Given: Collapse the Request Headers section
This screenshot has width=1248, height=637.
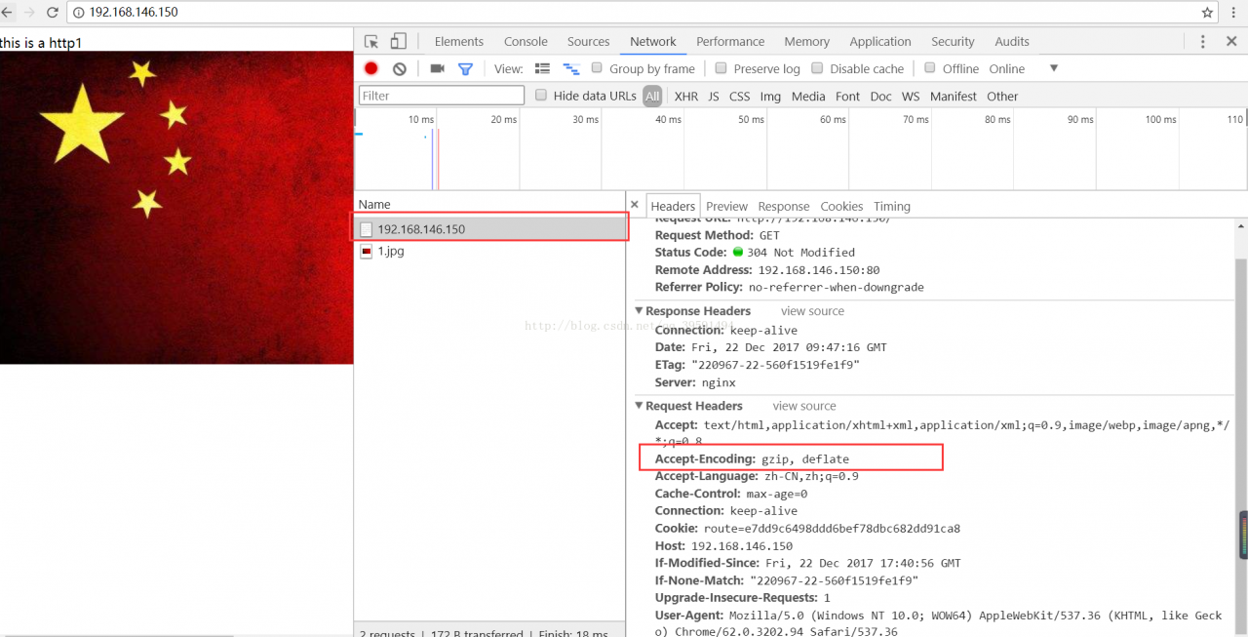Looking at the screenshot, I should tap(639, 406).
